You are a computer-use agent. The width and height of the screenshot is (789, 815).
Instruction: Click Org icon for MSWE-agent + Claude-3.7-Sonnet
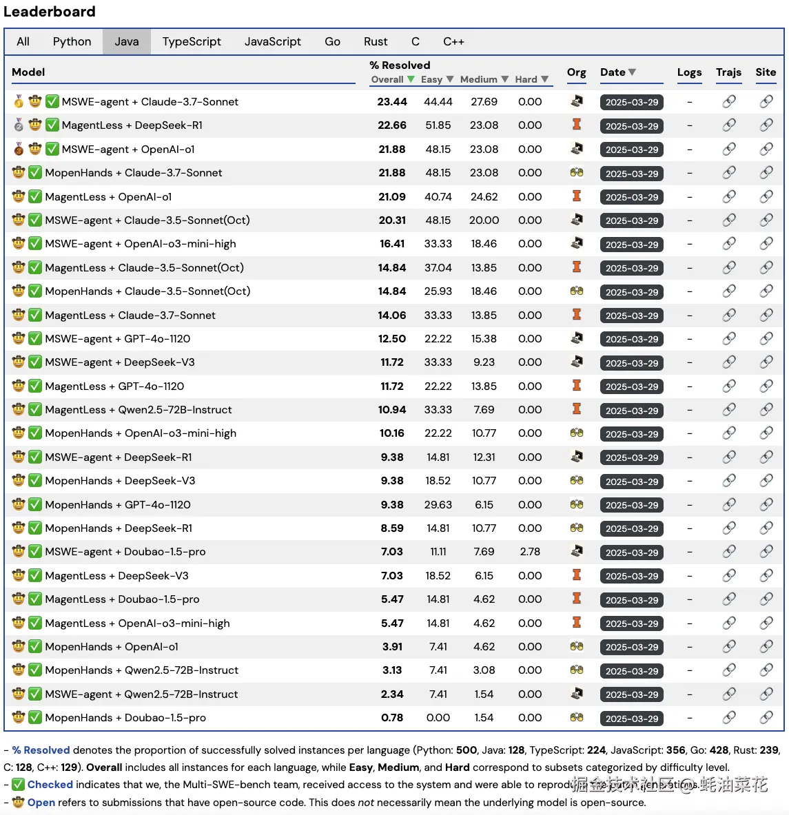[576, 101]
